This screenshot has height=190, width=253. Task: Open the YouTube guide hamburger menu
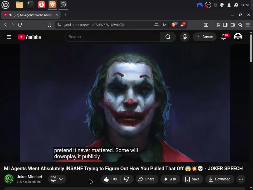9,37
